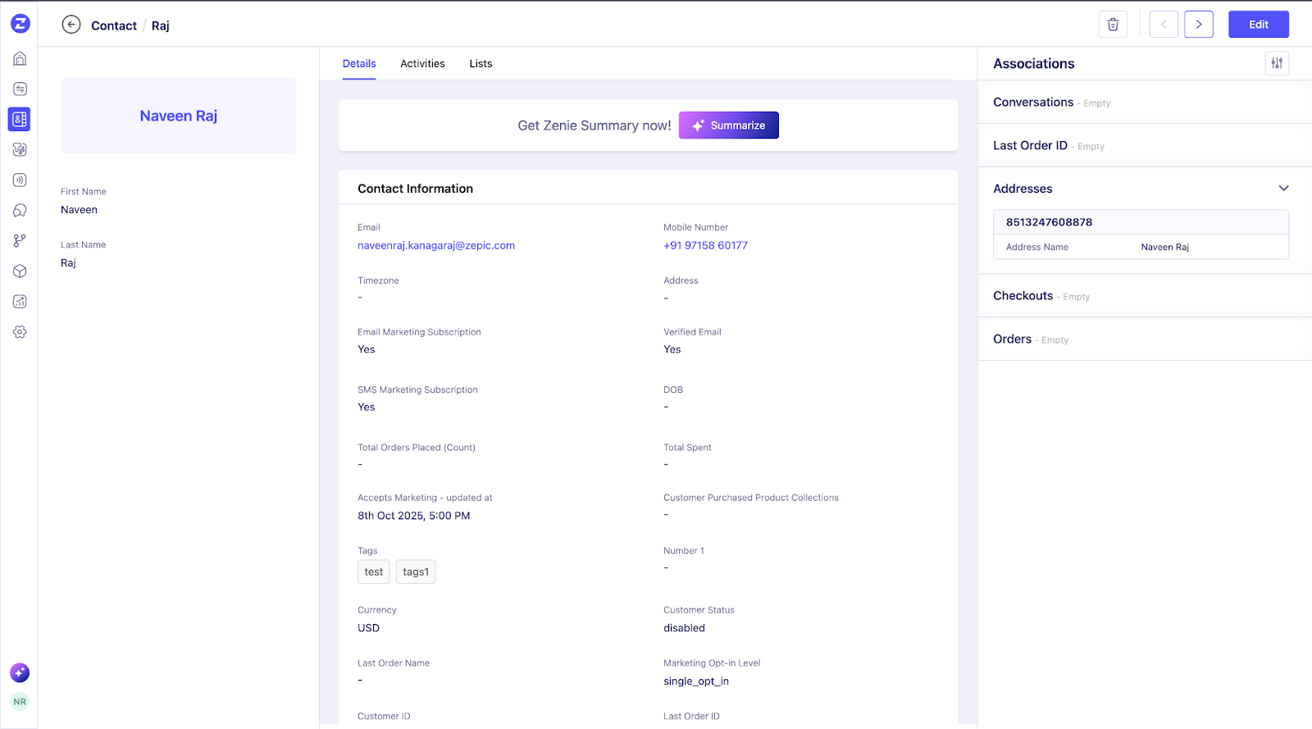Open the Associations settings sliders icon
The image size is (1312, 729).
pyautogui.click(x=1277, y=63)
